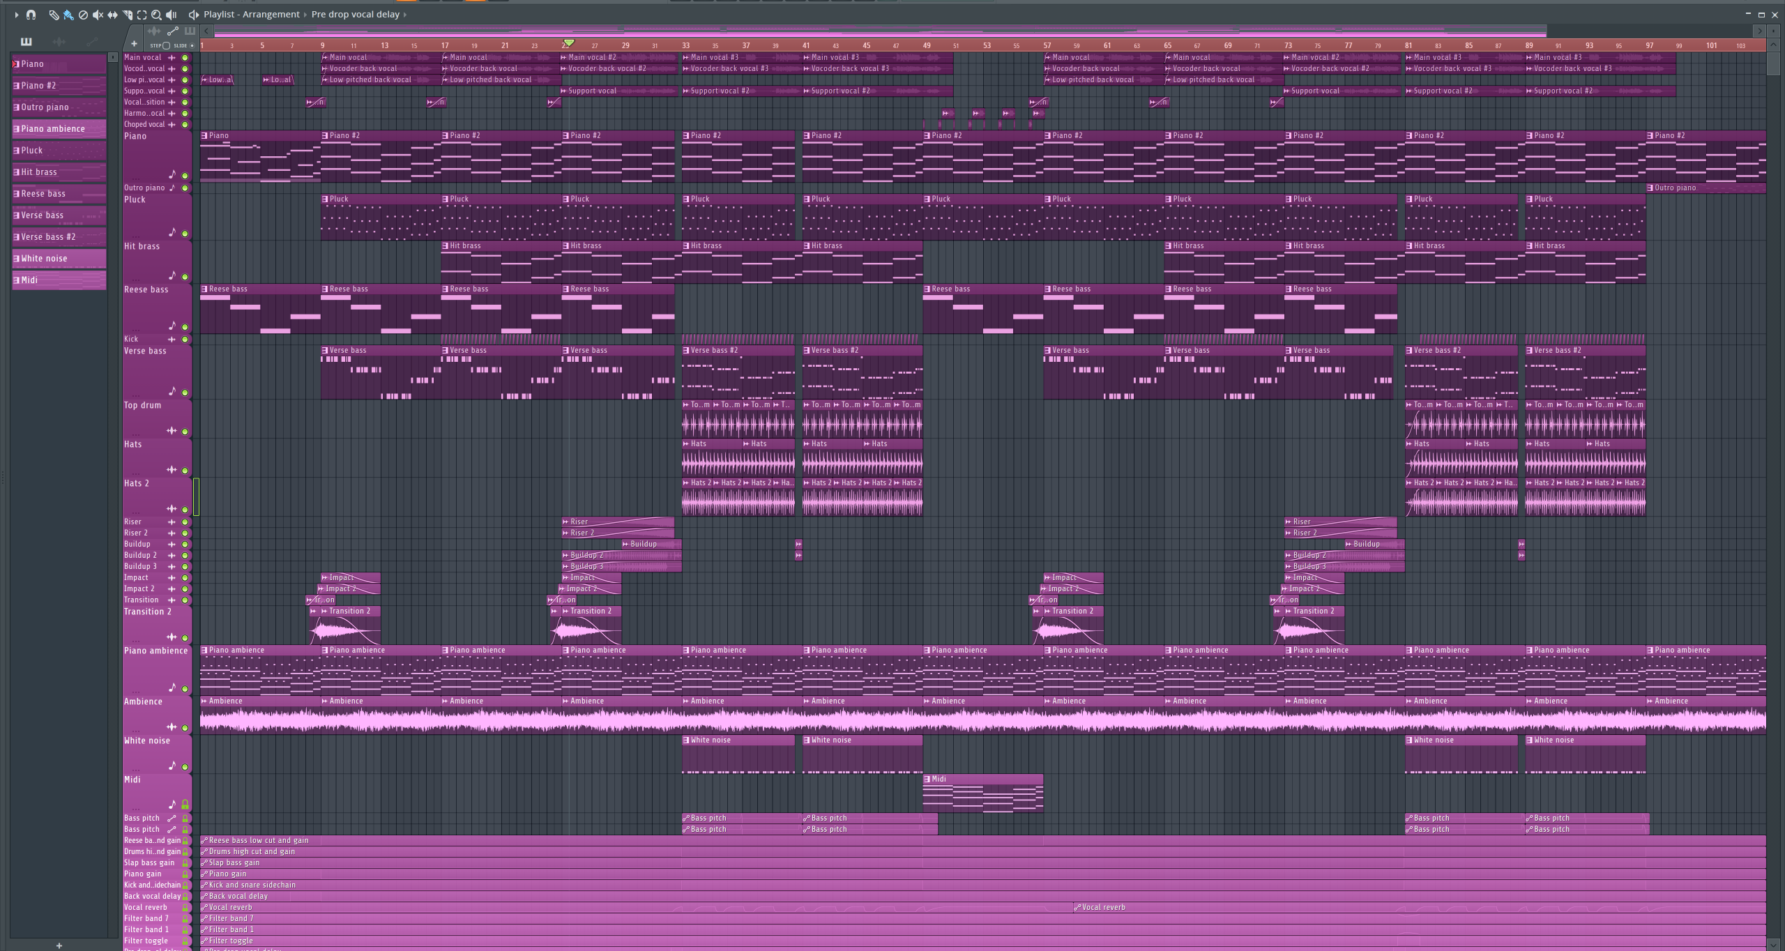This screenshot has width=1785, height=951.
Task: Open the Buildup clip menu at bar 29
Action: pos(625,545)
